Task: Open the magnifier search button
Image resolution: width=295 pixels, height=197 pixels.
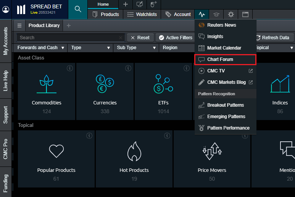Action: [x=78, y=9]
